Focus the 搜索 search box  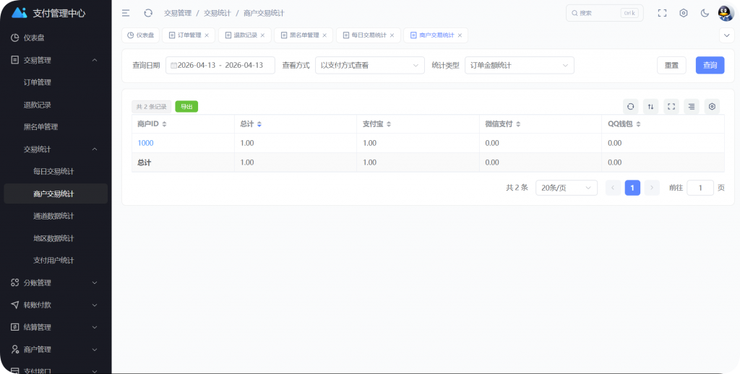[x=605, y=13]
